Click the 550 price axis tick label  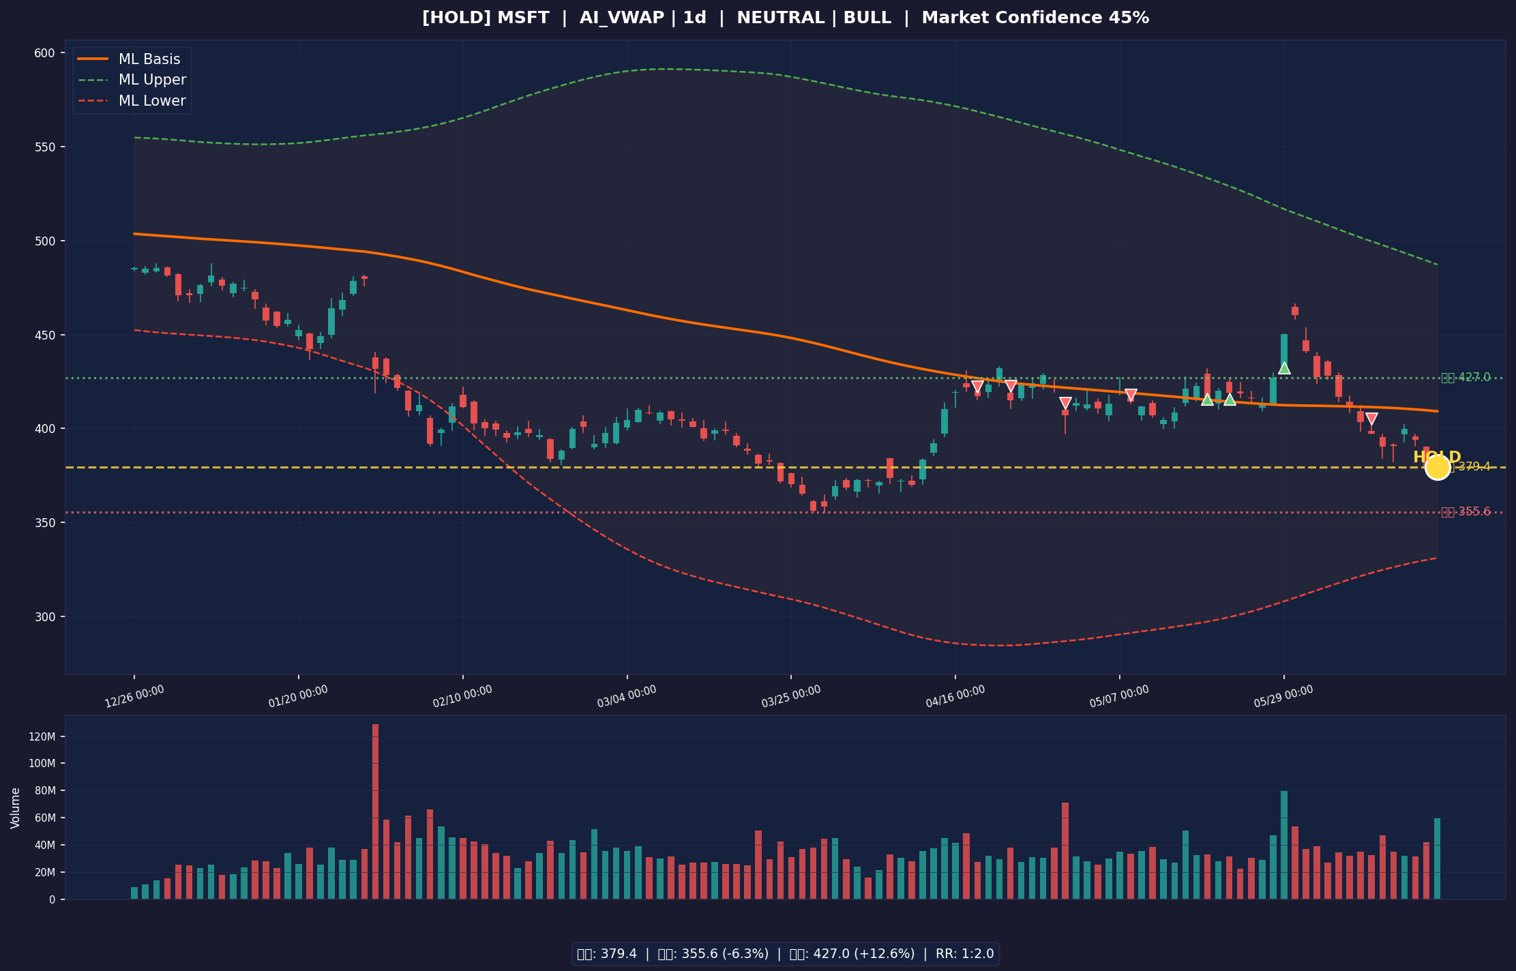tap(44, 147)
